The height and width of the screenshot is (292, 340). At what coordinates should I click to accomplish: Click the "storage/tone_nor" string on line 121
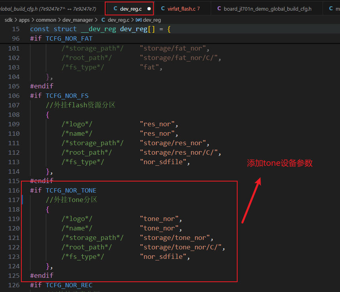click(x=175, y=238)
